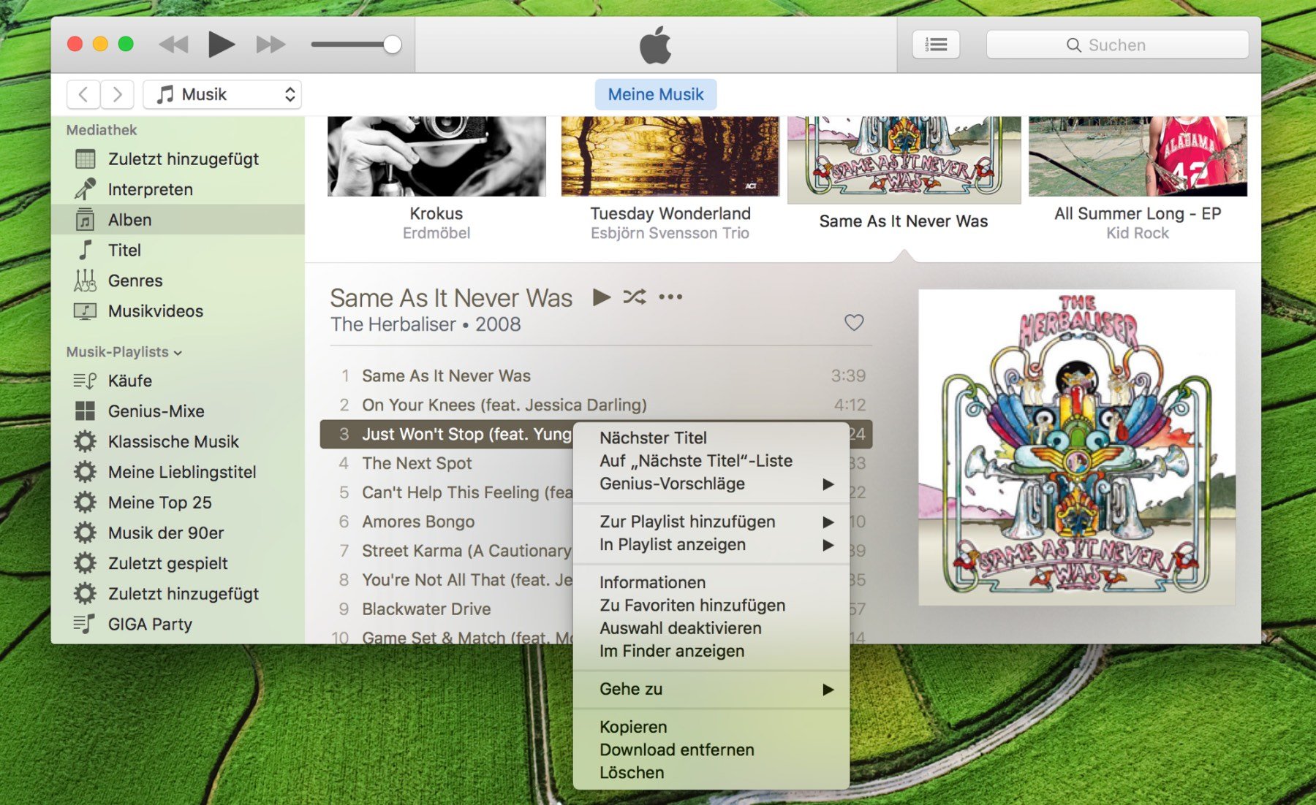Click artist link Esbjörn Svensson Trio
This screenshot has width=1316, height=805.
point(670,233)
